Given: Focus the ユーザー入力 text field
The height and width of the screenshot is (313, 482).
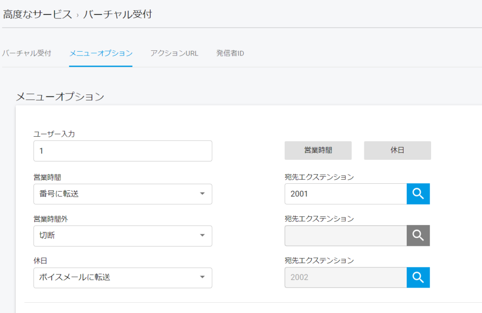Looking at the screenshot, I should pyautogui.click(x=122, y=151).
